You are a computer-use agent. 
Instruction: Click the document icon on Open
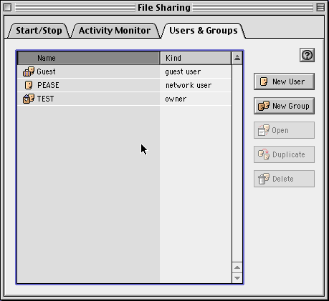[x=264, y=130]
